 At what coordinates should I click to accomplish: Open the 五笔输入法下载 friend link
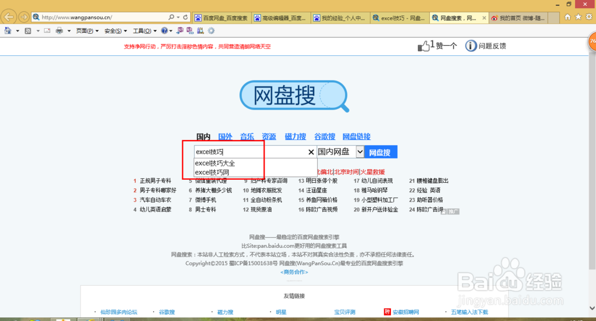click(x=470, y=312)
